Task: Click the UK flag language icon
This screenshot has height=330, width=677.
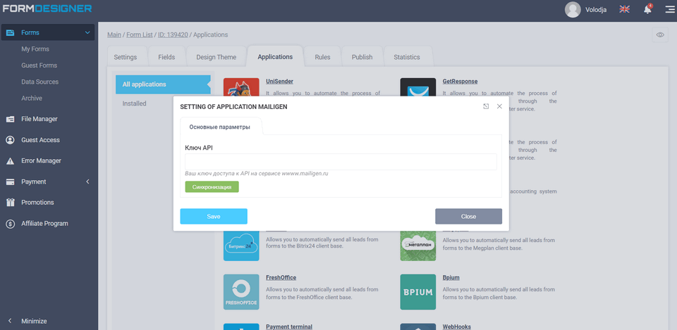Action: [624, 9]
